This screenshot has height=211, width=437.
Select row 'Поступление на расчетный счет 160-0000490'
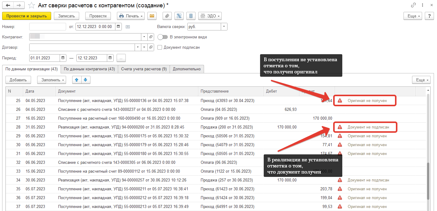point(216,118)
